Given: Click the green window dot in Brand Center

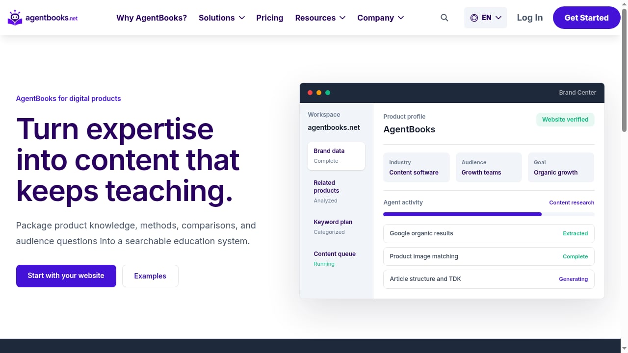Looking at the screenshot, I should click(328, 93).
